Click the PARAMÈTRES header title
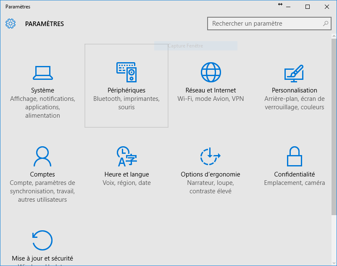 (x=44, y=24)
